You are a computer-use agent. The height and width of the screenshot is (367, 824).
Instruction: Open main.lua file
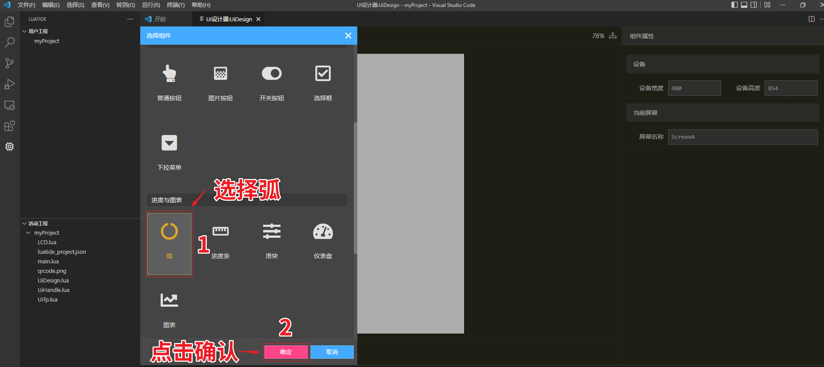pyautogui.click(x=48, y=262)
